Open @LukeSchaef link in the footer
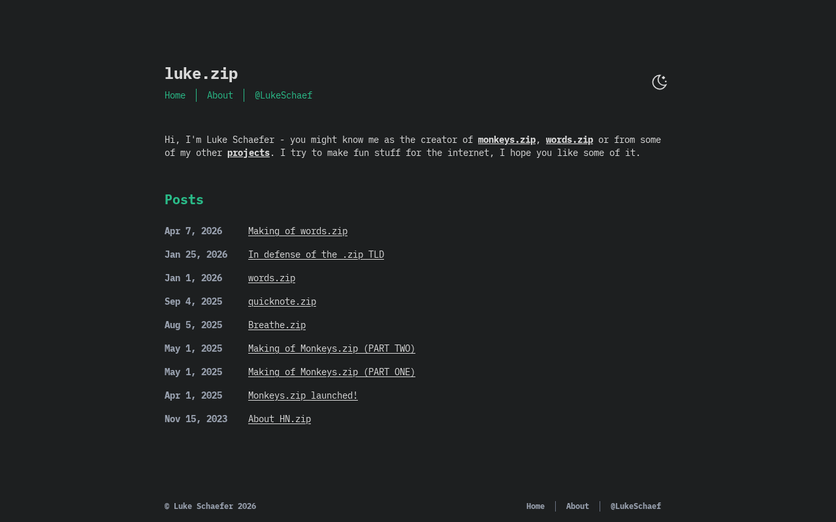 click(x=635, y=506)
